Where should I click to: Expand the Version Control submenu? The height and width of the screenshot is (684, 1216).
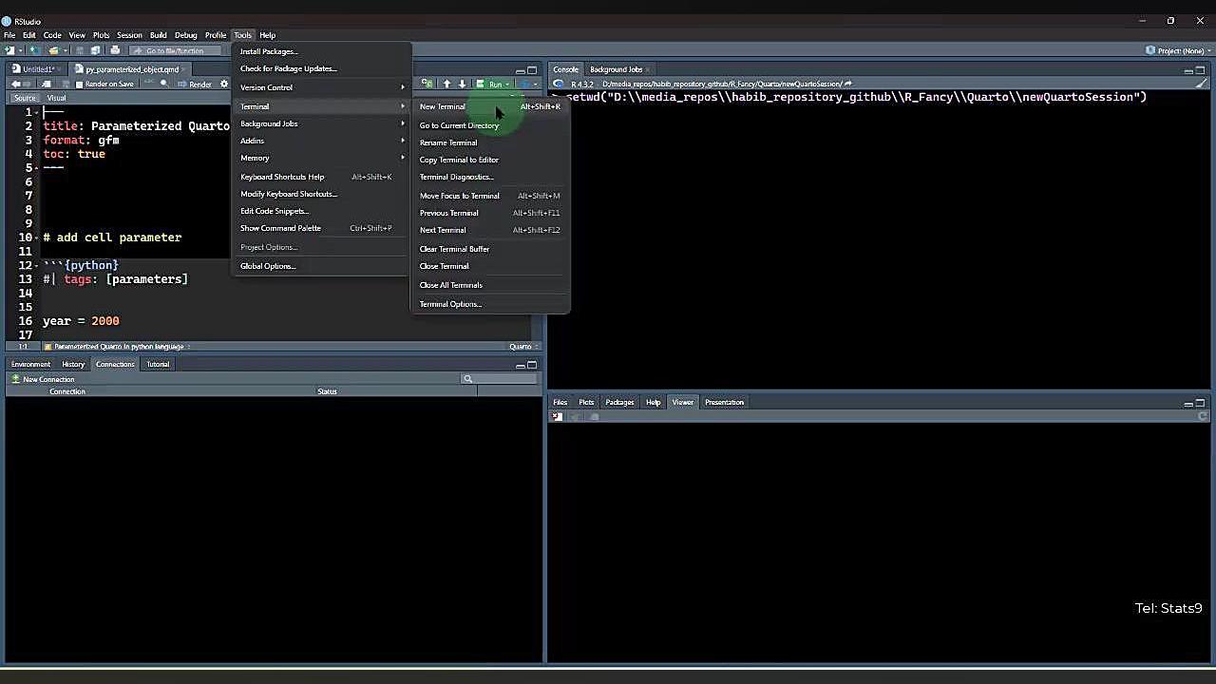pos(322,87)
